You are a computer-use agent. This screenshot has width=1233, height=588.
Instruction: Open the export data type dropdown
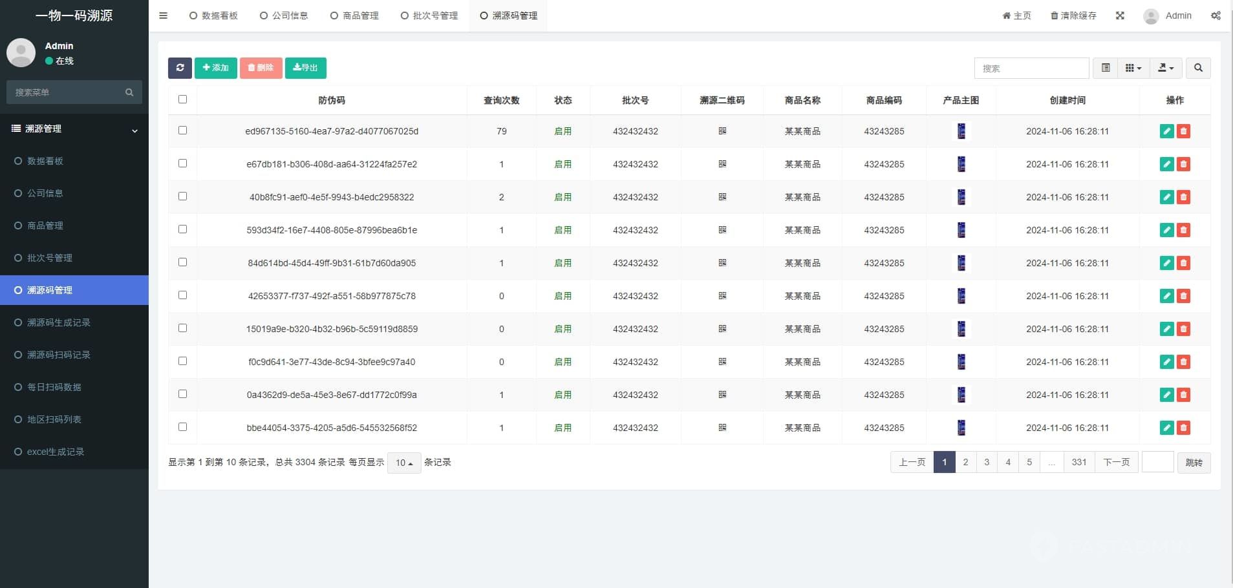[x=1166, y=68]
